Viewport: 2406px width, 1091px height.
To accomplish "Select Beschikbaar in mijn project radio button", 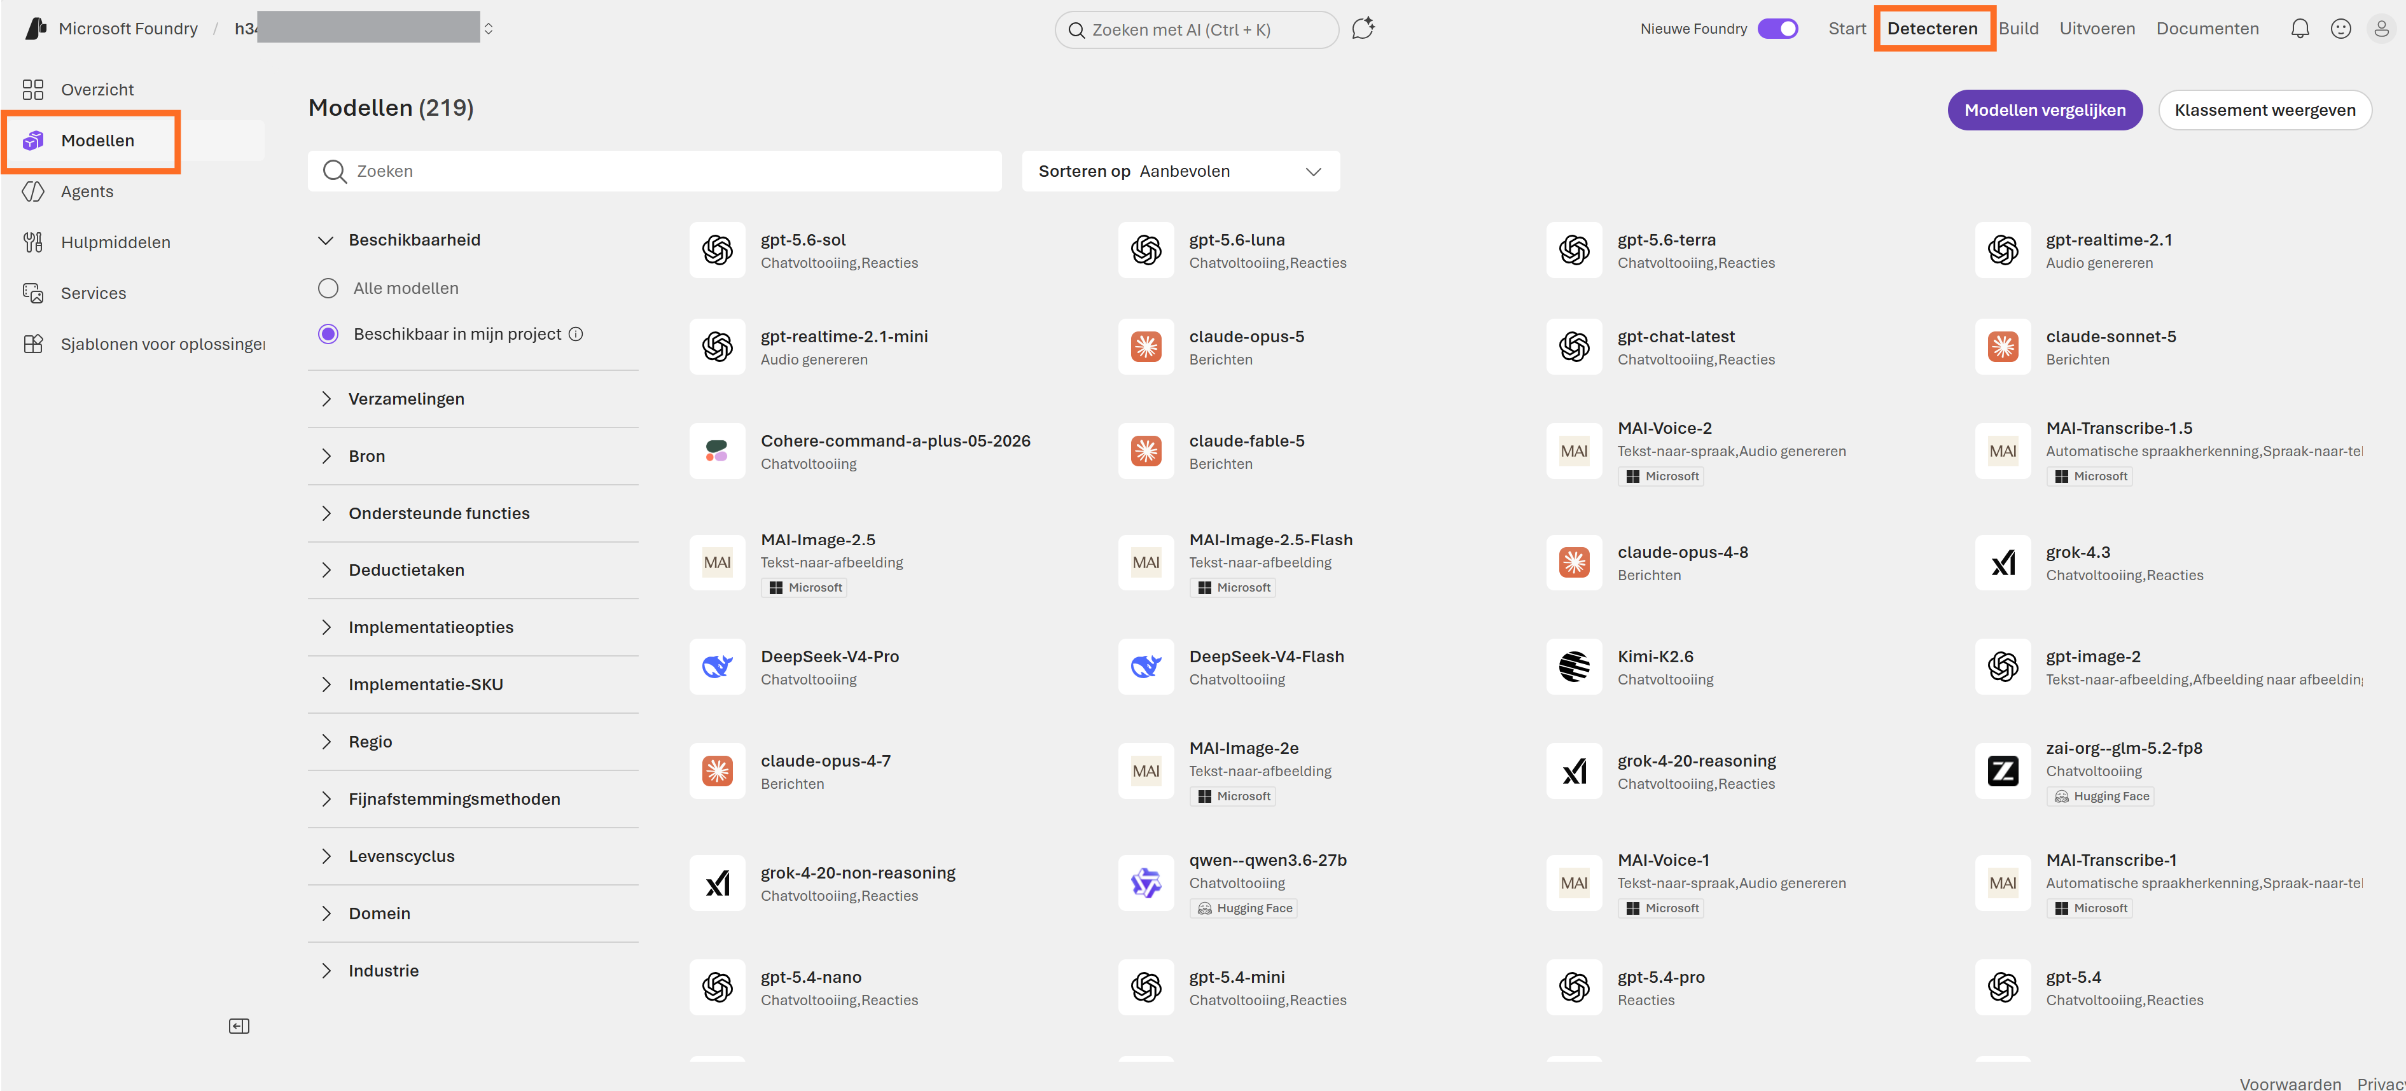I will pos(328,335).
